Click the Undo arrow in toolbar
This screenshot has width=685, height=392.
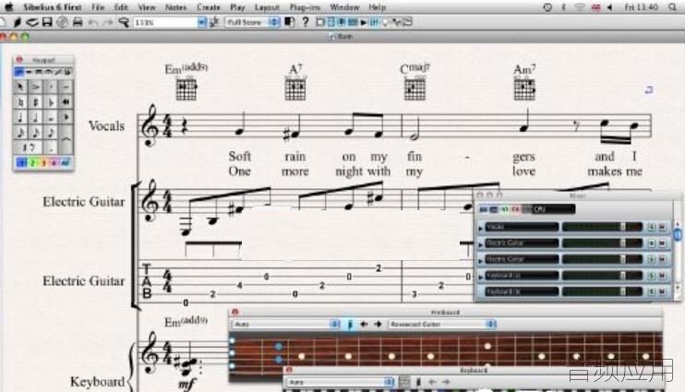(93, 22)
